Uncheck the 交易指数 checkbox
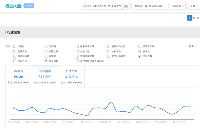The height and width of the screenshot is (128, 200). click(x=46, y=61)
